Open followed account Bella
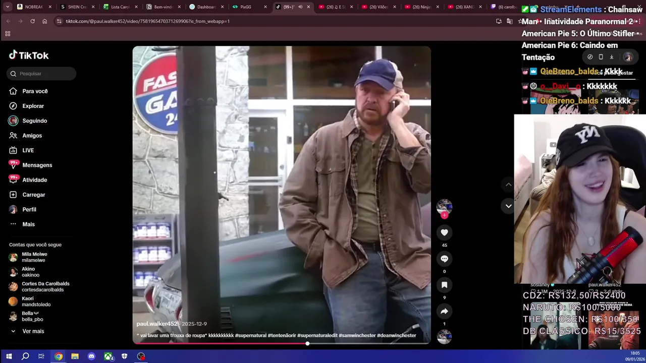 pyautogui.click(x=26, y=316)
